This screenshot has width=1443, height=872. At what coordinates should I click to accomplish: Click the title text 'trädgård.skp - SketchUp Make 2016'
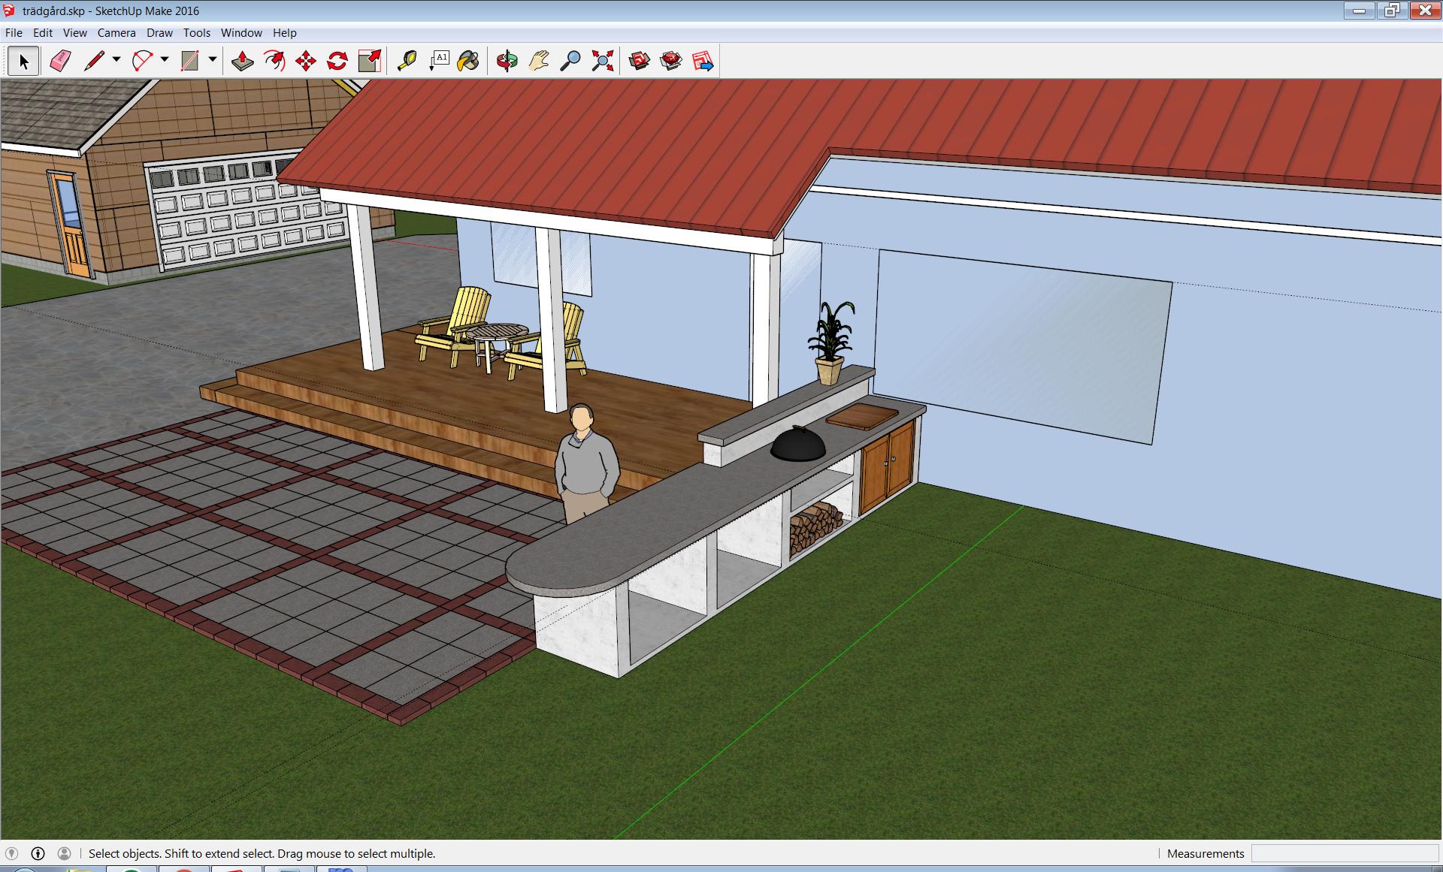pyautogui.click(x=111, y=11)
